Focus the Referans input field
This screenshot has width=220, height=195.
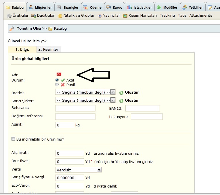(x=75, y=108)
